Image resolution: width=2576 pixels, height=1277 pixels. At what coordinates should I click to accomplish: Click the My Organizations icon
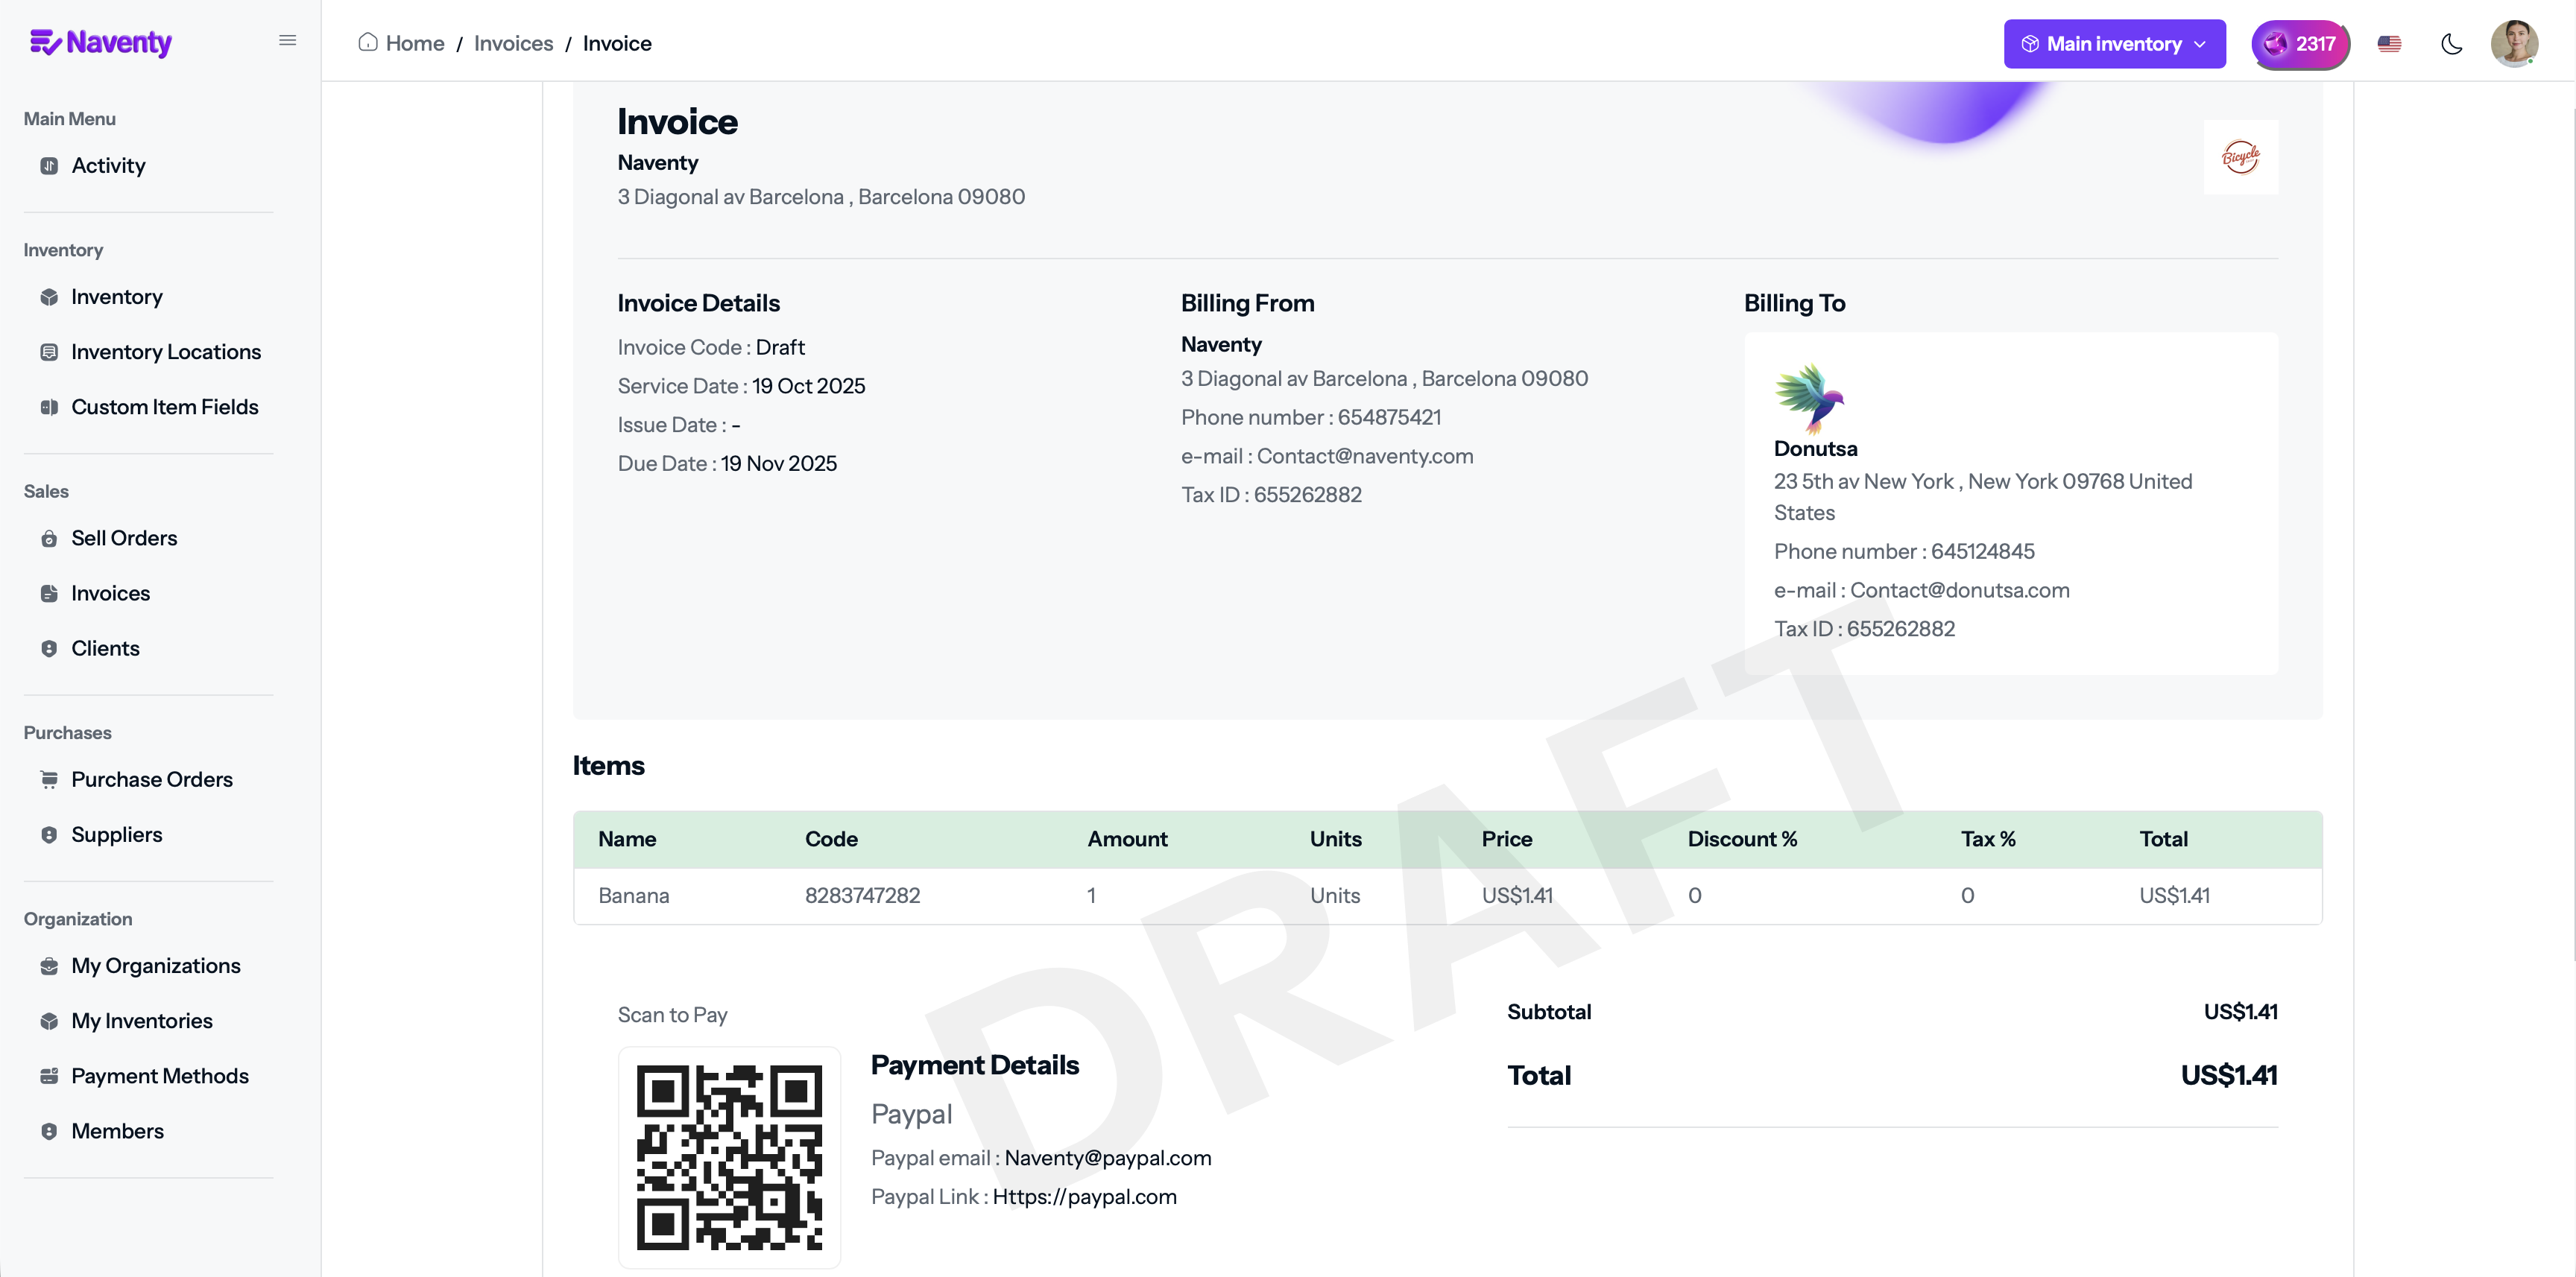49,966
